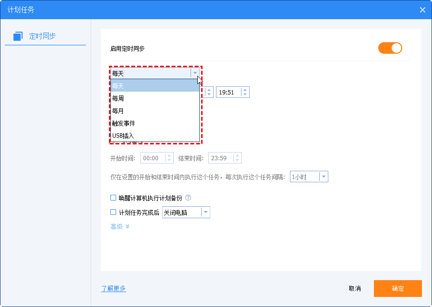Collapse the 每天 frequency dropdown arrow
Image resolution: width=432 pixels, height=307 pixels.
point(195,73)
